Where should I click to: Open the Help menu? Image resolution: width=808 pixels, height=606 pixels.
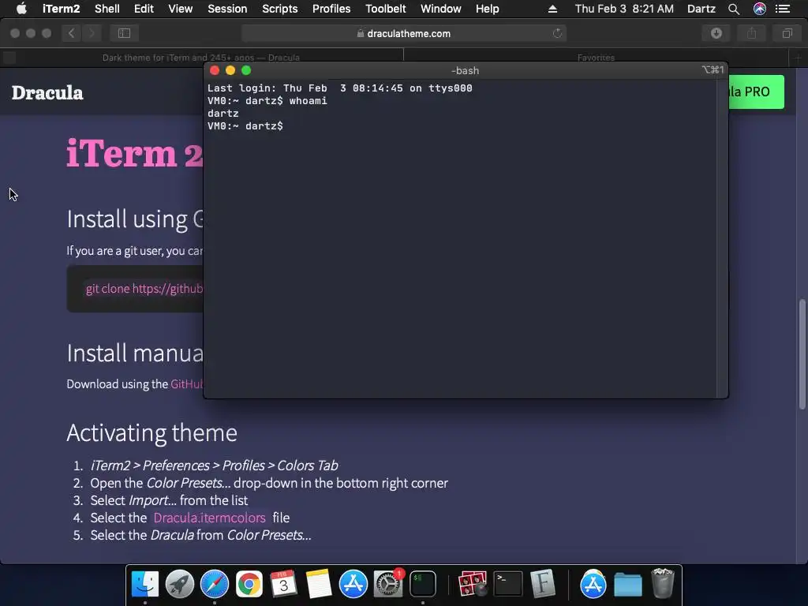487,9
